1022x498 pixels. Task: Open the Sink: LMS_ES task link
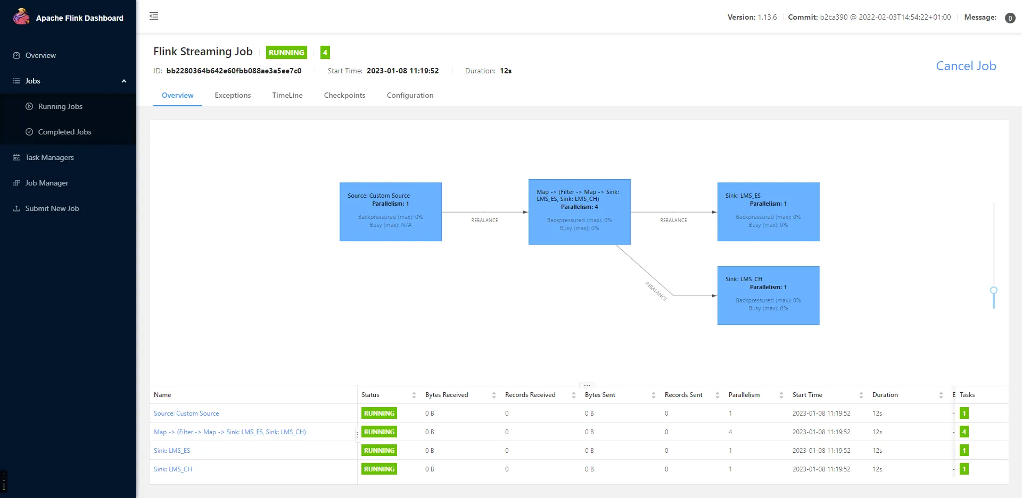click(172, 451)
